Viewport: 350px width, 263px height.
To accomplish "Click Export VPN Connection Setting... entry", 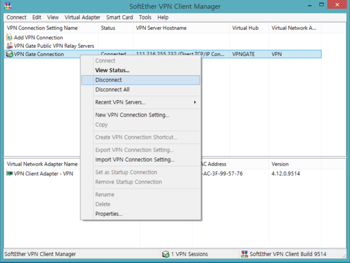I will 141,150.
